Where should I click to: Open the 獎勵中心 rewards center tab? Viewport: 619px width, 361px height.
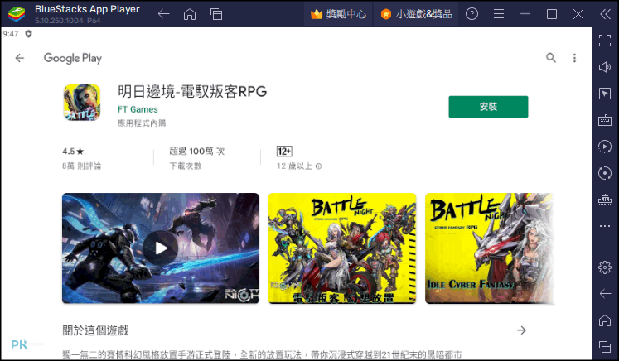(x=338, y=14)
